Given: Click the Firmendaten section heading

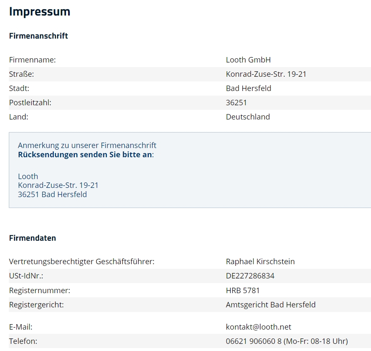Looking at the screenshot, I should coord(32,238).
